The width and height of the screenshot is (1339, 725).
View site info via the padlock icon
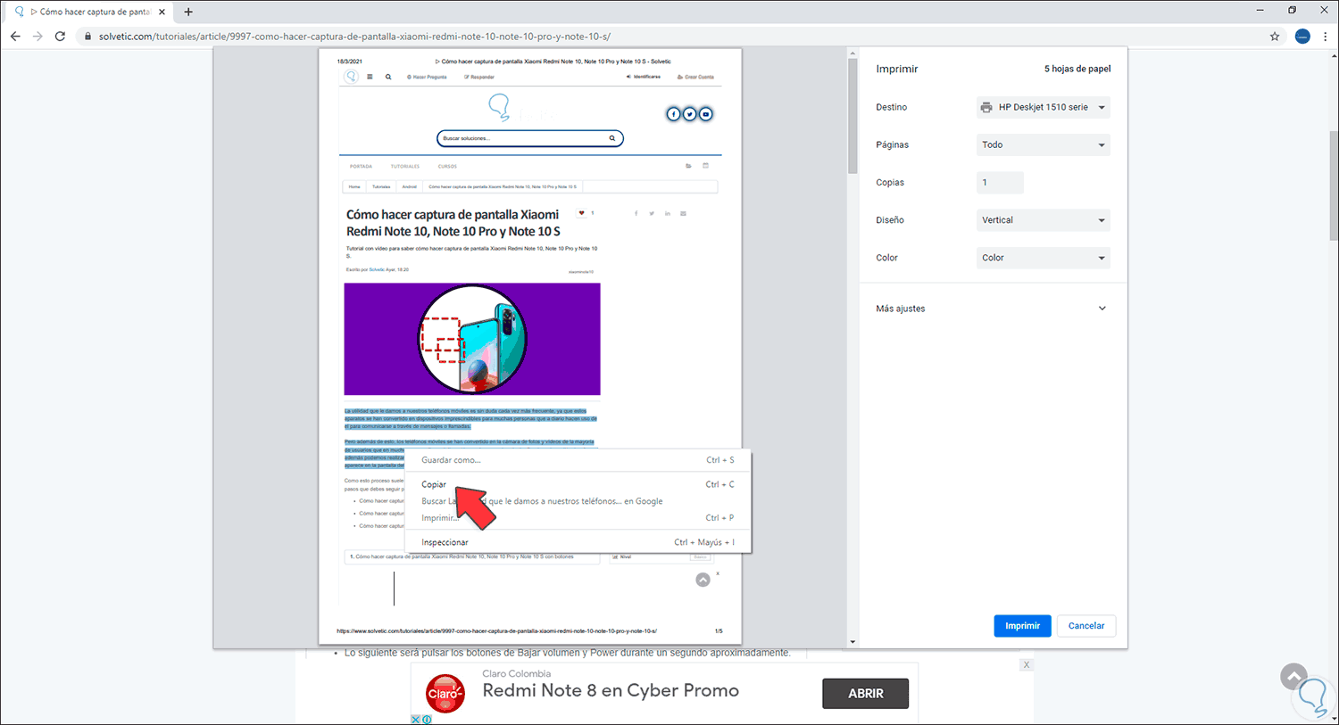click(x=87, y=37)
